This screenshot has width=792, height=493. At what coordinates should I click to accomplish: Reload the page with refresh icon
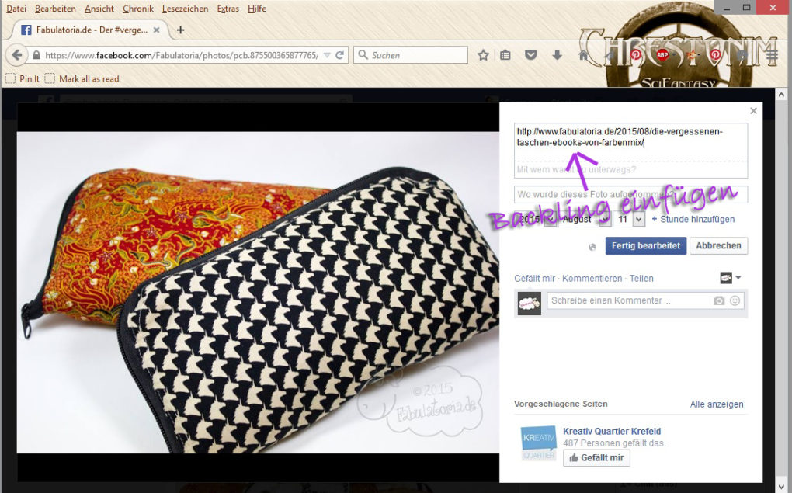(339, 55)
